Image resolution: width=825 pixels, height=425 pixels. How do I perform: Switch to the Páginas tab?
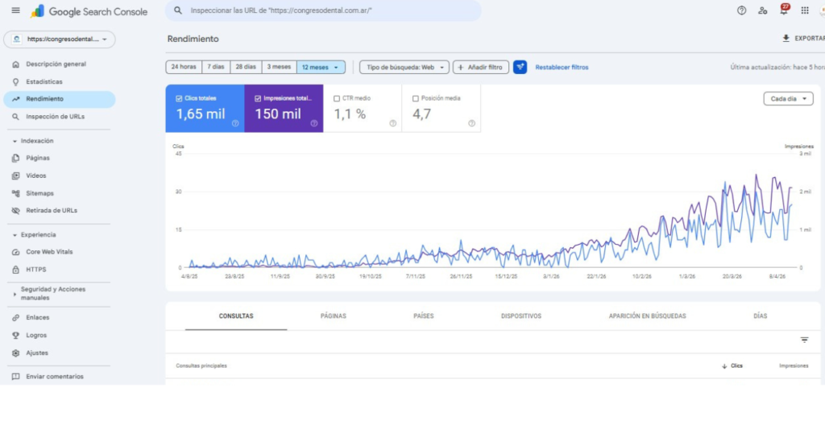[333, 316]
